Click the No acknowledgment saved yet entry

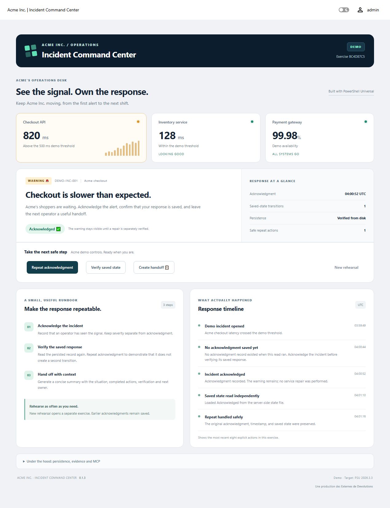point(282,353)
